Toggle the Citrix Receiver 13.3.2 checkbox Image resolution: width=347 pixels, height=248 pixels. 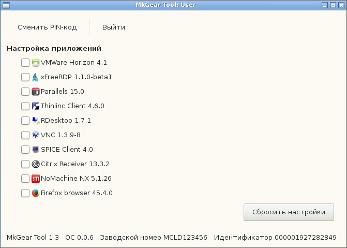coord(25,164)
